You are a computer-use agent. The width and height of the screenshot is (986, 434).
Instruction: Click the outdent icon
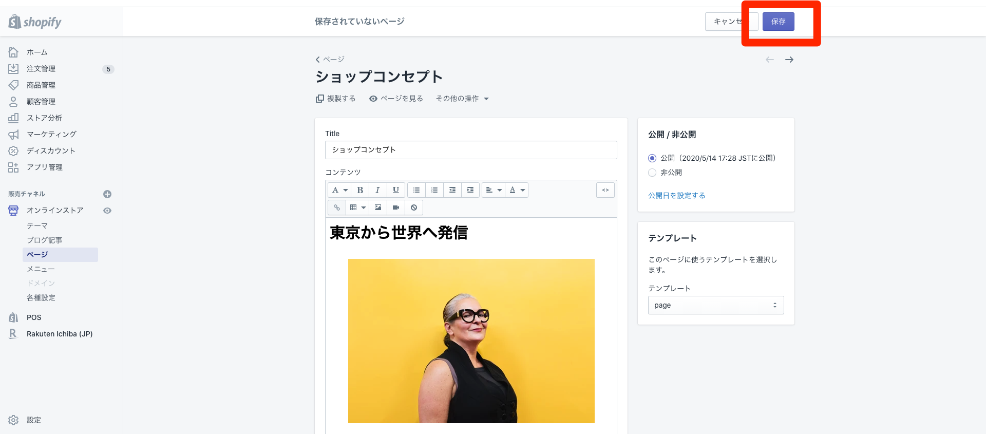[x=452, y=190]
